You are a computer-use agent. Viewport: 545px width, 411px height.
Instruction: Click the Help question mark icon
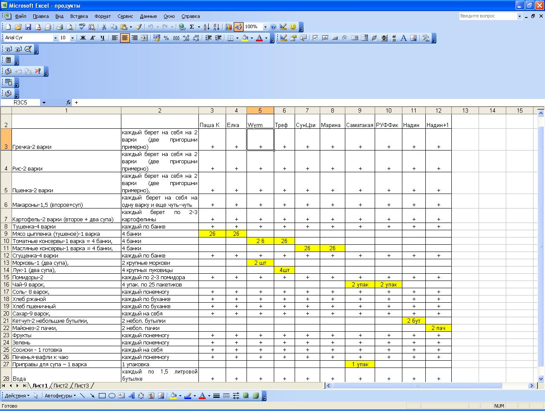tap(273, 27)
